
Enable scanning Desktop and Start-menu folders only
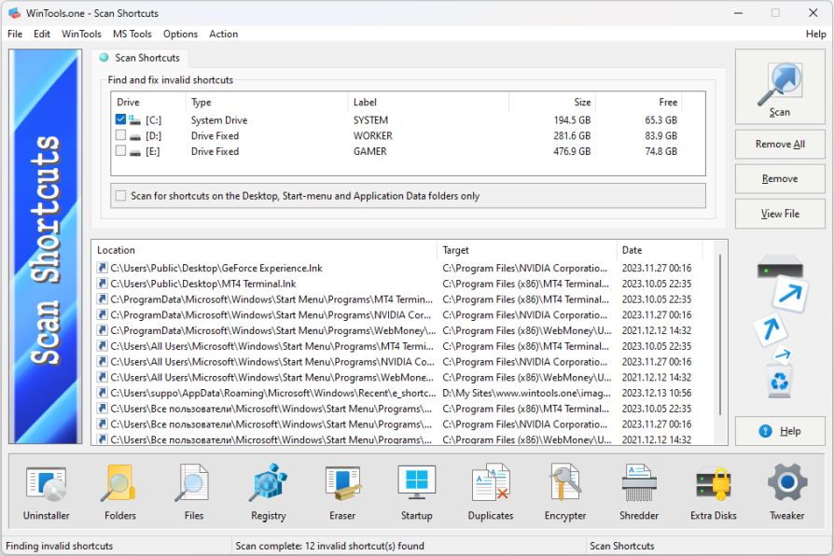pyautogui.click(x=121, y=196)
